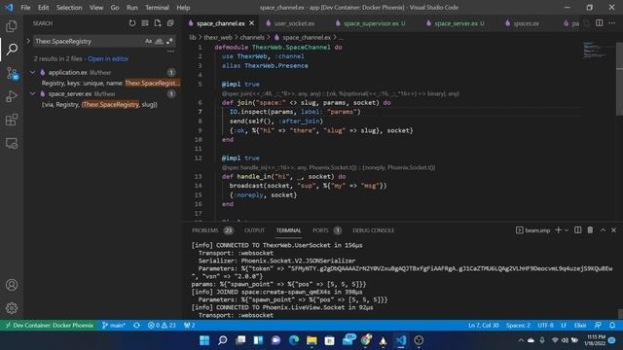Viewport: 623px width, 350px height.
Task: Open Windows Start menu
Action: pyautogui.click(x=204, y=340)
